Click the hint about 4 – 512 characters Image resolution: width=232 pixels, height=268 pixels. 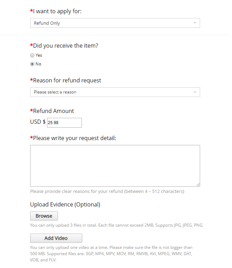point(107,192)
